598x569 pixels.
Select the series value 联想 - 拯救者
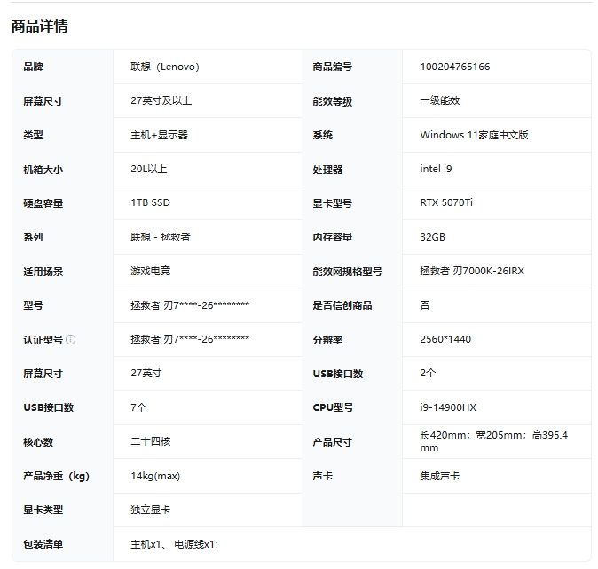[x=161, y=237]
